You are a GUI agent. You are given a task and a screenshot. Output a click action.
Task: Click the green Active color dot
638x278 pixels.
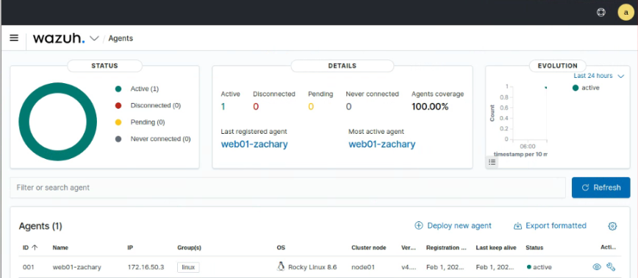(118, 89)
